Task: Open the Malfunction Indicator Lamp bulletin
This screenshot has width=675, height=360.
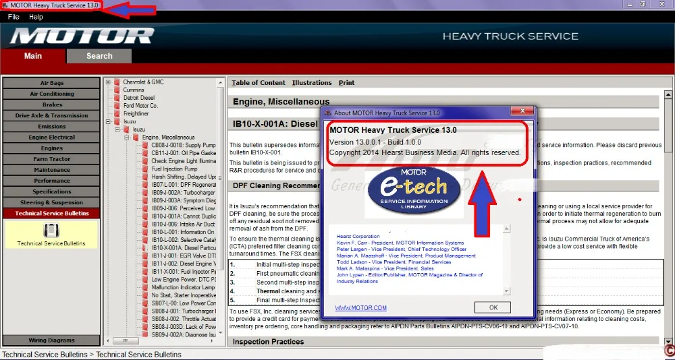Action: click(x=183, y=287)
